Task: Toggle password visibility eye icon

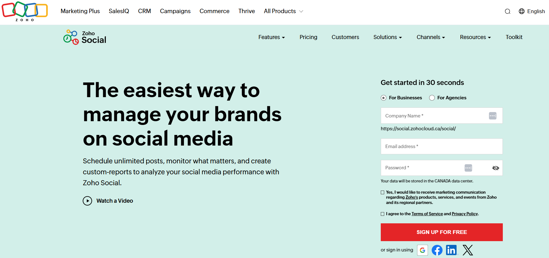Action: click(x=495, y=168)
